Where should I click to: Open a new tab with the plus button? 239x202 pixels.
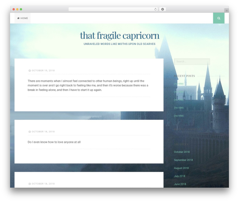[x=227, y=11]
